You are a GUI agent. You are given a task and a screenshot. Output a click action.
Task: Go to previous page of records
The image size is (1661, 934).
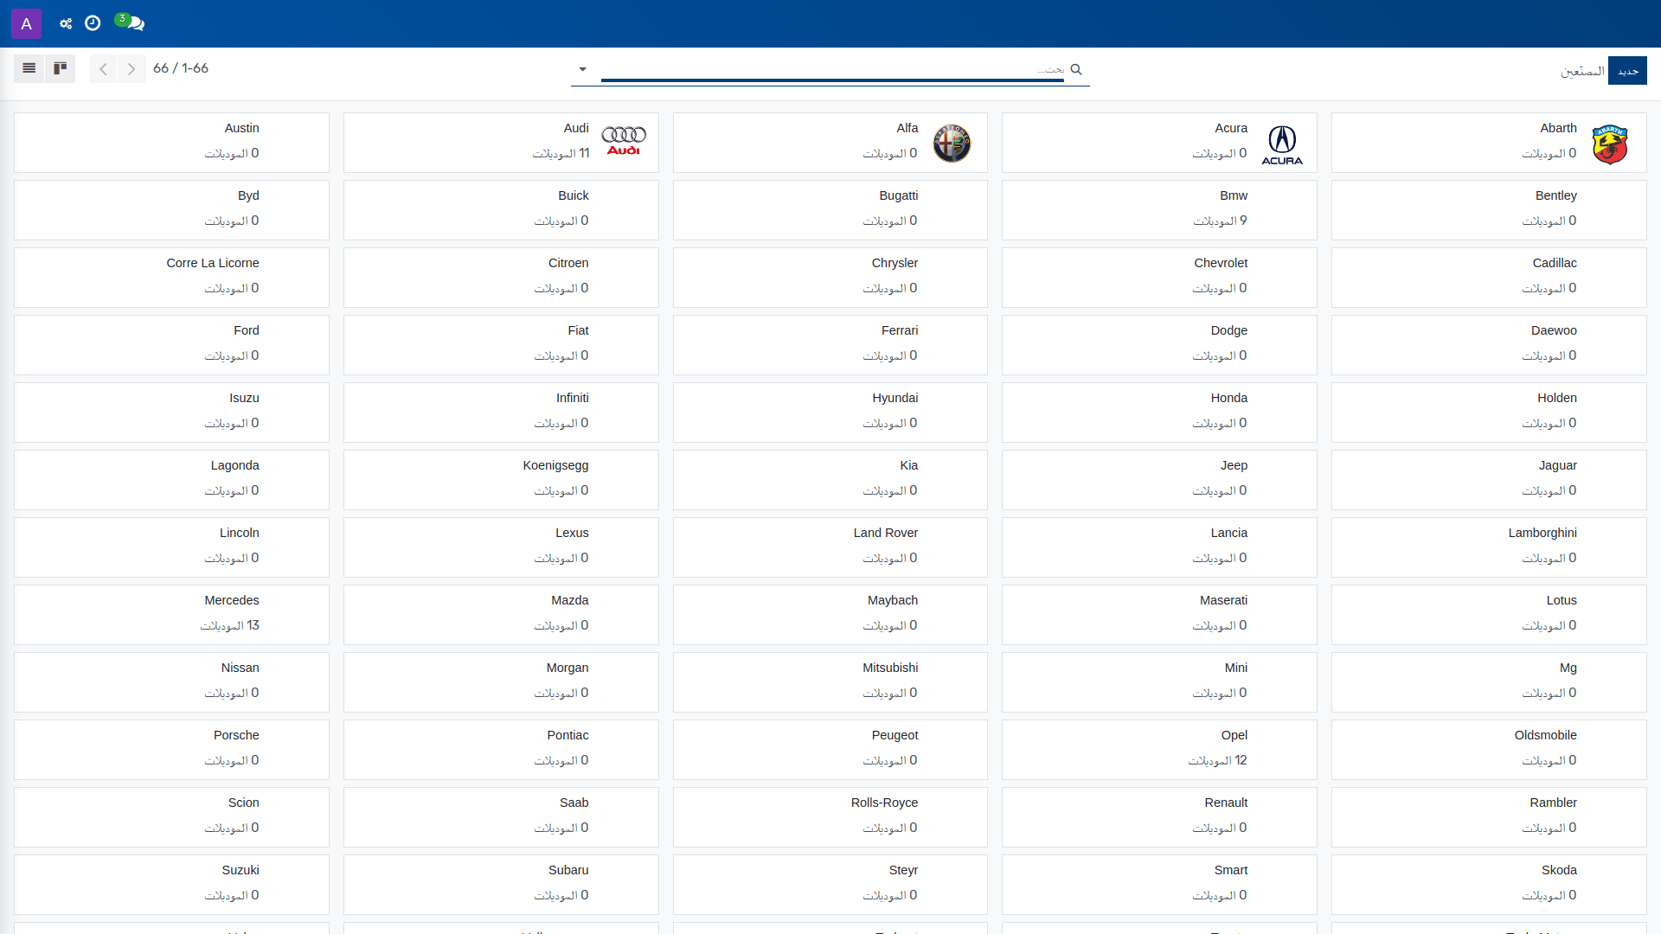(103, 69)
